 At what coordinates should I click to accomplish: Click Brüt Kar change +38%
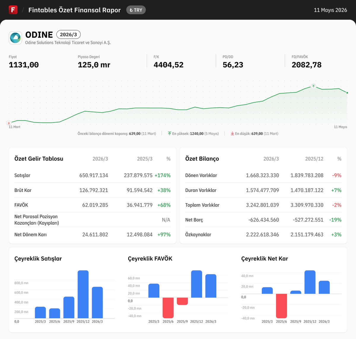pyautogui.click(x=164, y=190)
